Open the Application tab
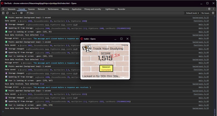Image resolution: width=217 pixels, height=116 pixels. point(76,9)
